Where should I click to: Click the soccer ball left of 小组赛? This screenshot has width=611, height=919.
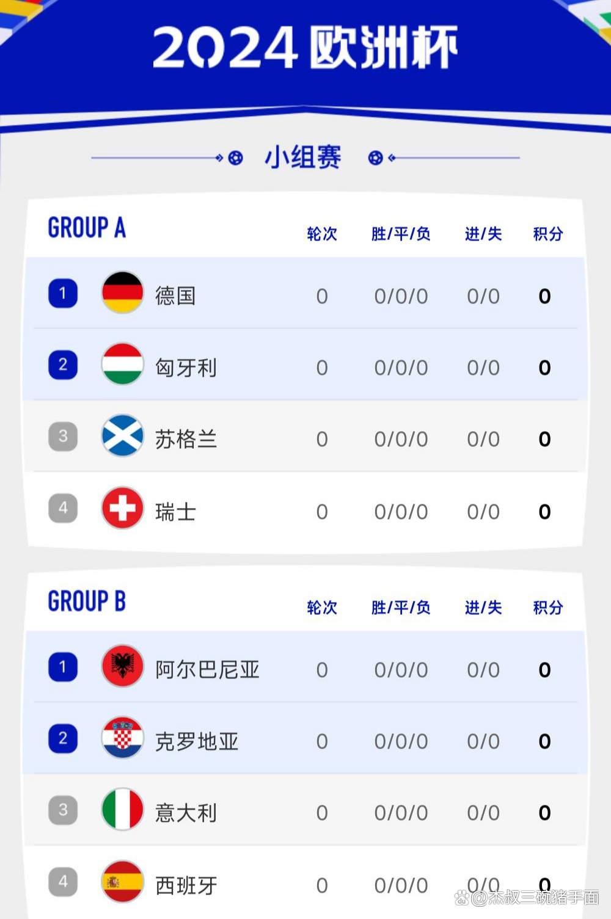(236, 158)
